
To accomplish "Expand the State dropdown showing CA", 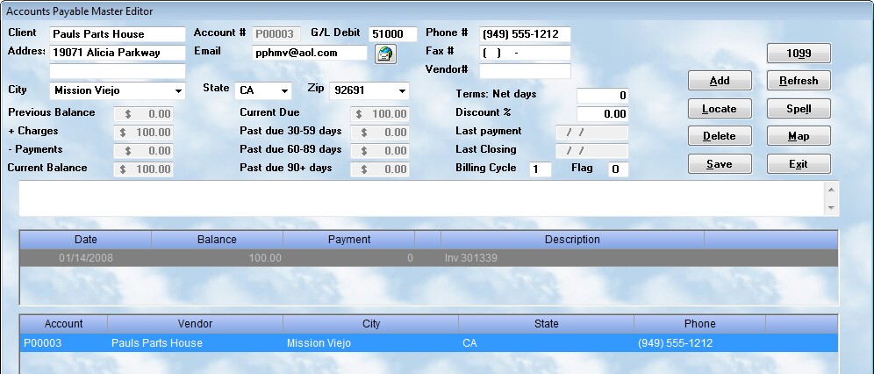I will [284, 91].
